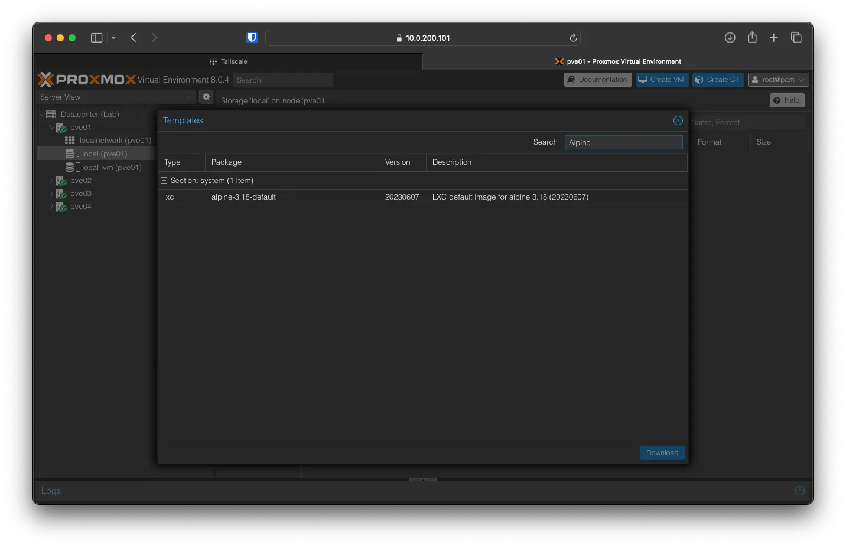Switch to the Tailscale tab
This screenshot has width=846, height=548.
click(x=228, y=61)
